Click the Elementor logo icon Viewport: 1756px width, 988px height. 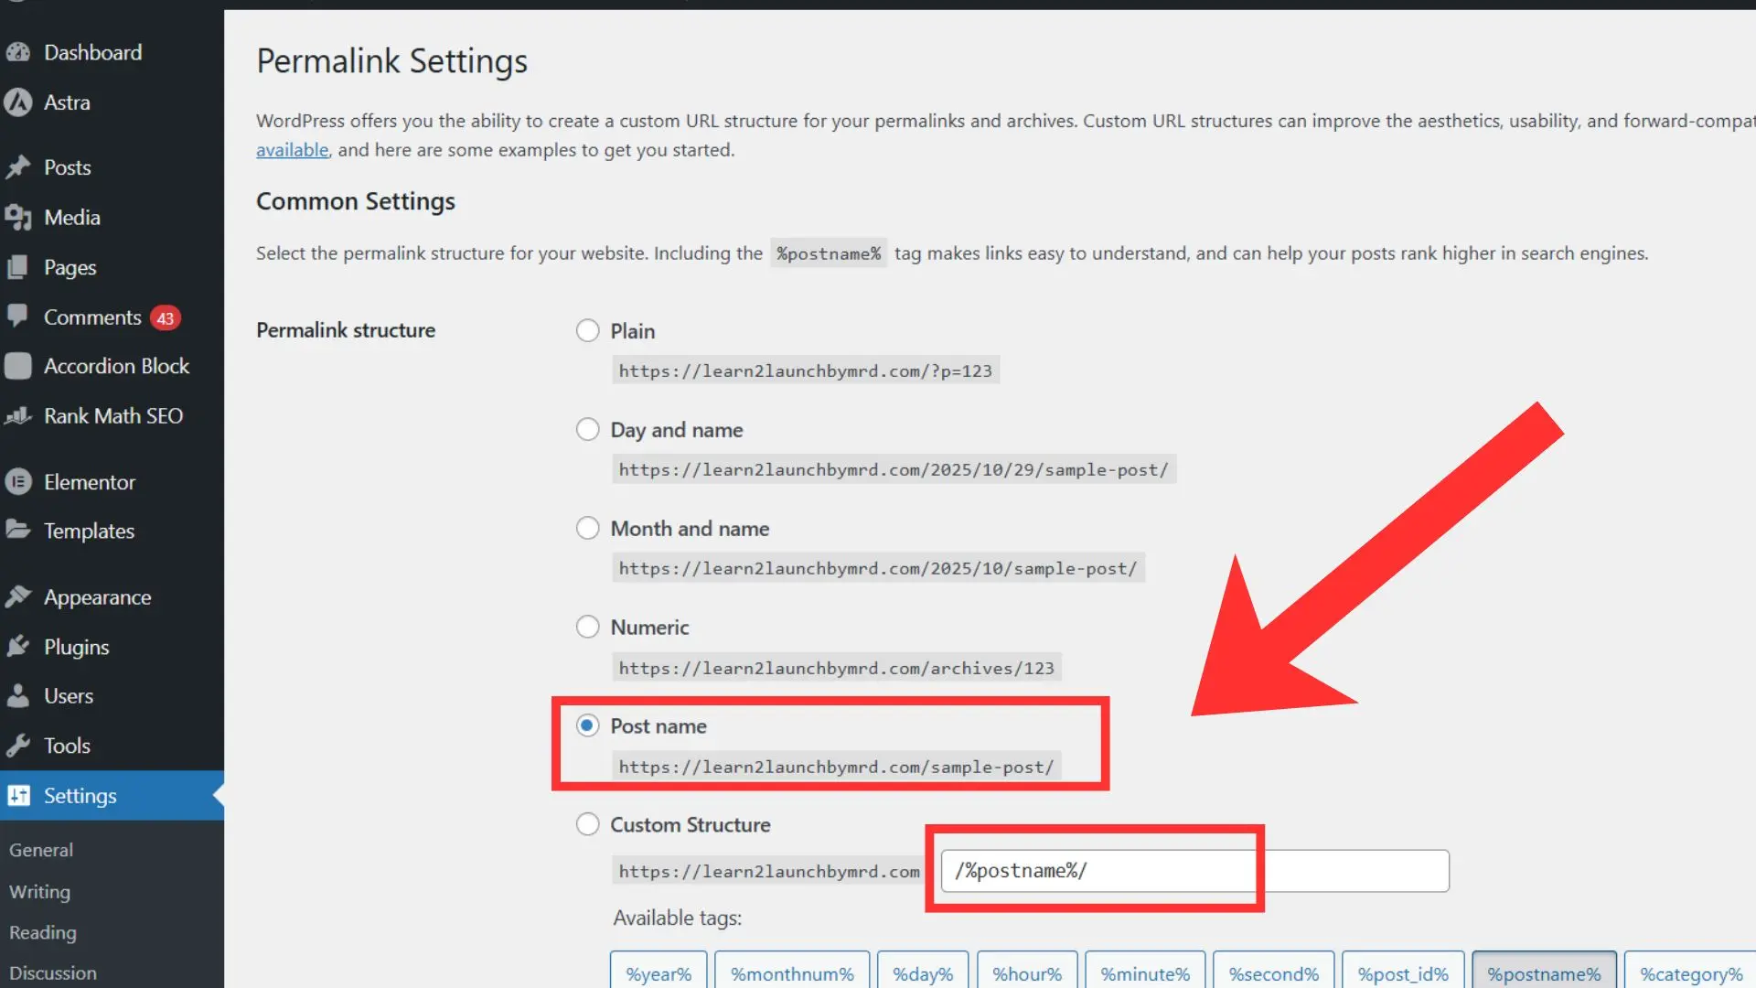(x=18, y=482)
